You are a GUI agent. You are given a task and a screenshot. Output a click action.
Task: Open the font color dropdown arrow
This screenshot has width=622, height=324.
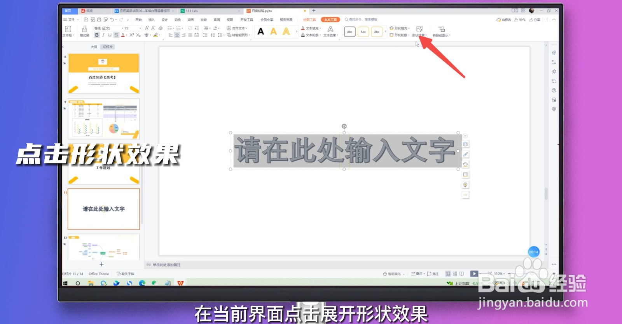pyautogui.click(x=127, y=35)
